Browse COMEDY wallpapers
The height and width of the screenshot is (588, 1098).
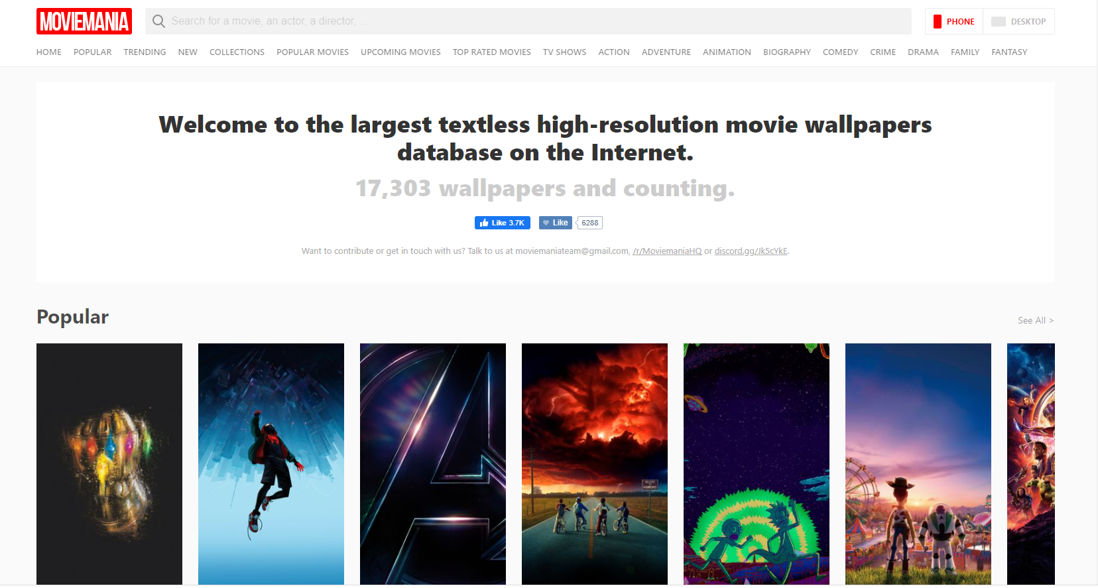(x=840, y=52)
